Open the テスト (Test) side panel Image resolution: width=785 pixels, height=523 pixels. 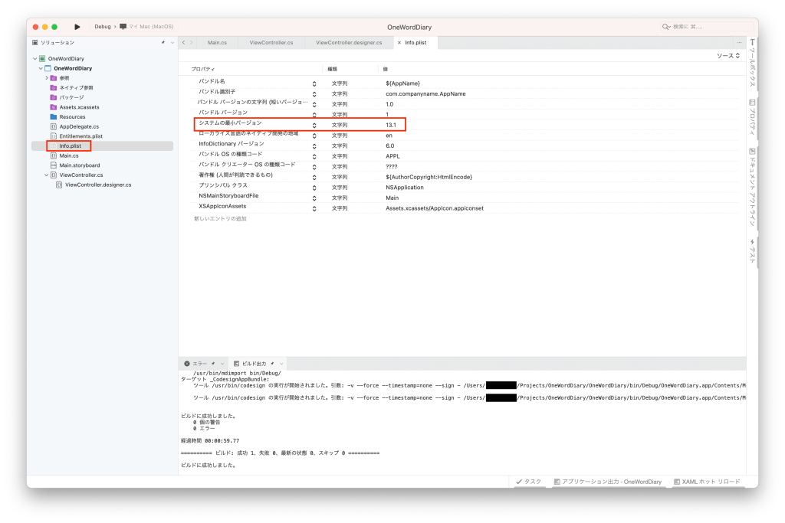[752, 250]
